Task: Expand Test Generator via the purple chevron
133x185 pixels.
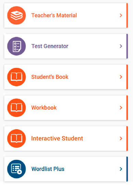Action: pos(121,46)
